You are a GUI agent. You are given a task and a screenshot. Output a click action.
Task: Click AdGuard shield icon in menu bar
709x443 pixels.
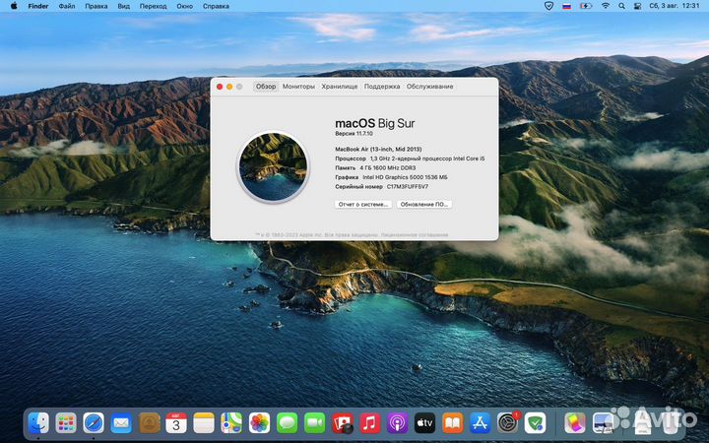(548, 6)
